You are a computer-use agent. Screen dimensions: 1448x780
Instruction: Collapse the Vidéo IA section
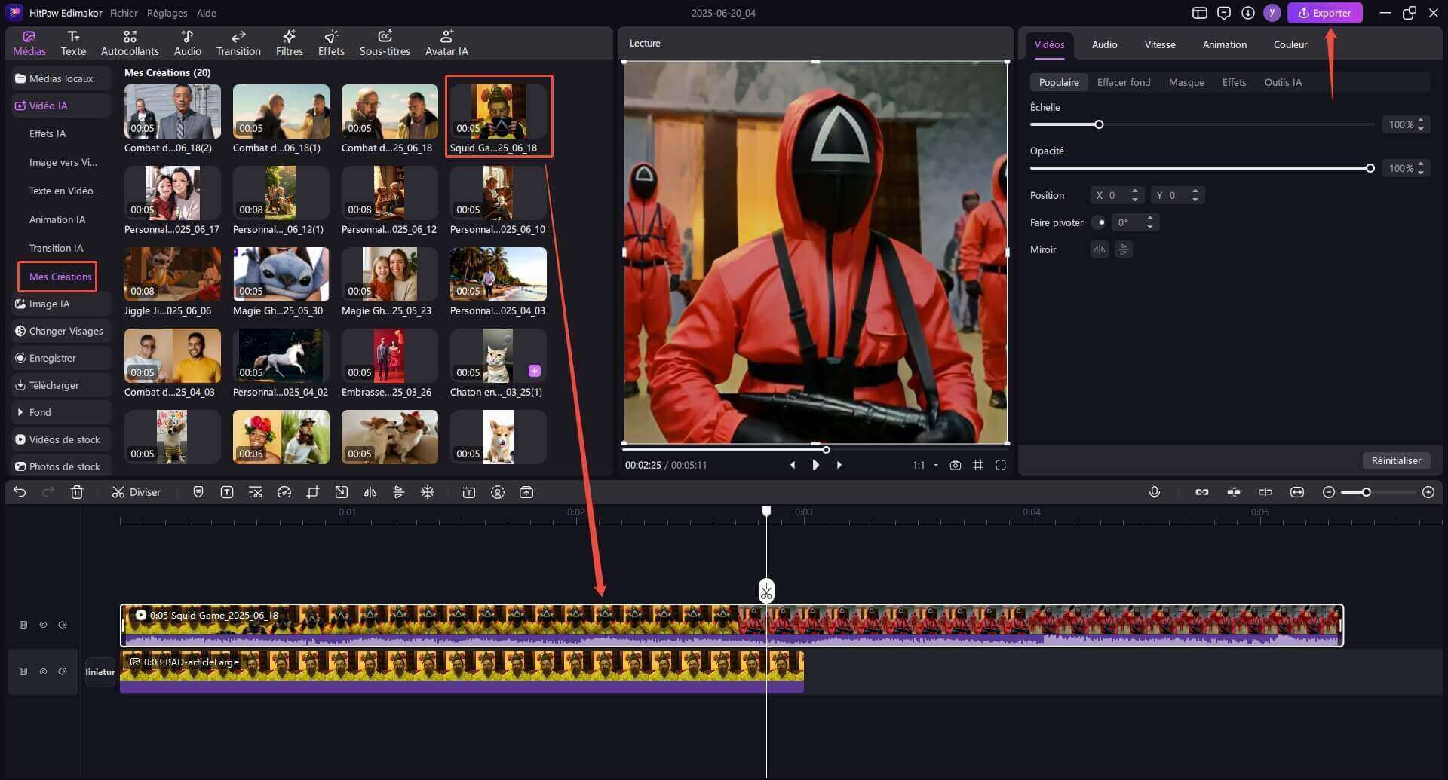60,106
